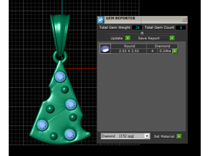
Task: Click the 'Diamond' gem type cell
Action: click(x=162, y=46)
